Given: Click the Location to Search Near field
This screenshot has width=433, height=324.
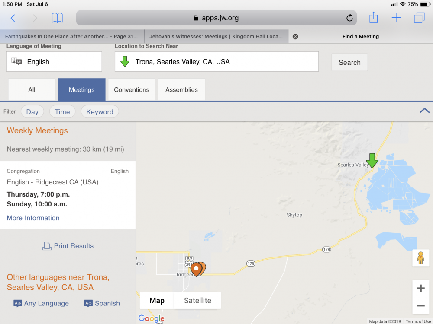Looking at the screenshot, I should tap(216, 62).
